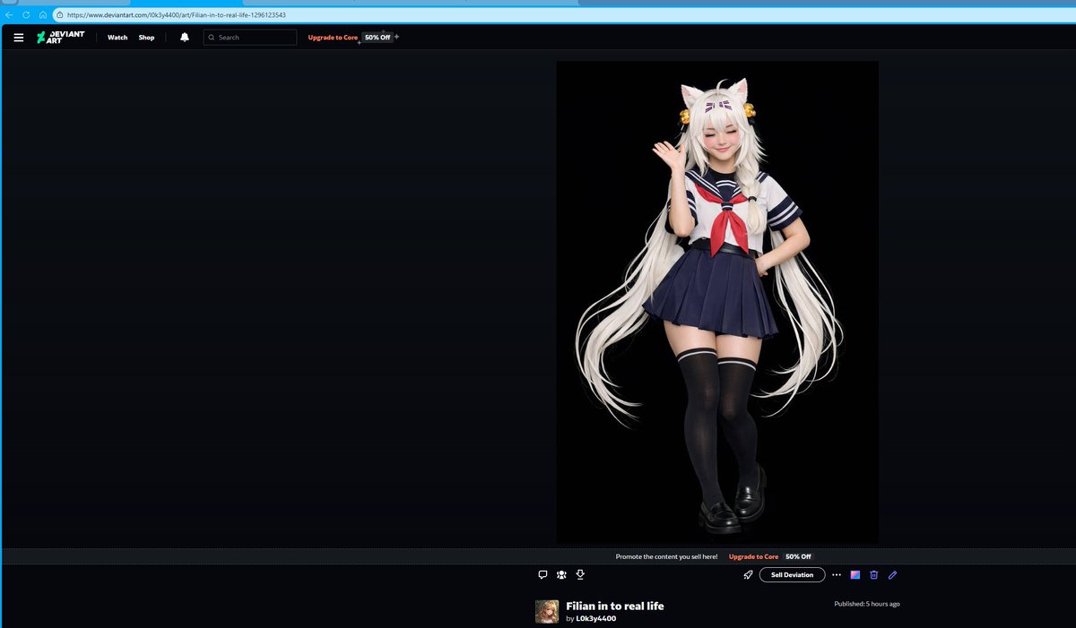Open author L0k3y4400 profile link

595,618
